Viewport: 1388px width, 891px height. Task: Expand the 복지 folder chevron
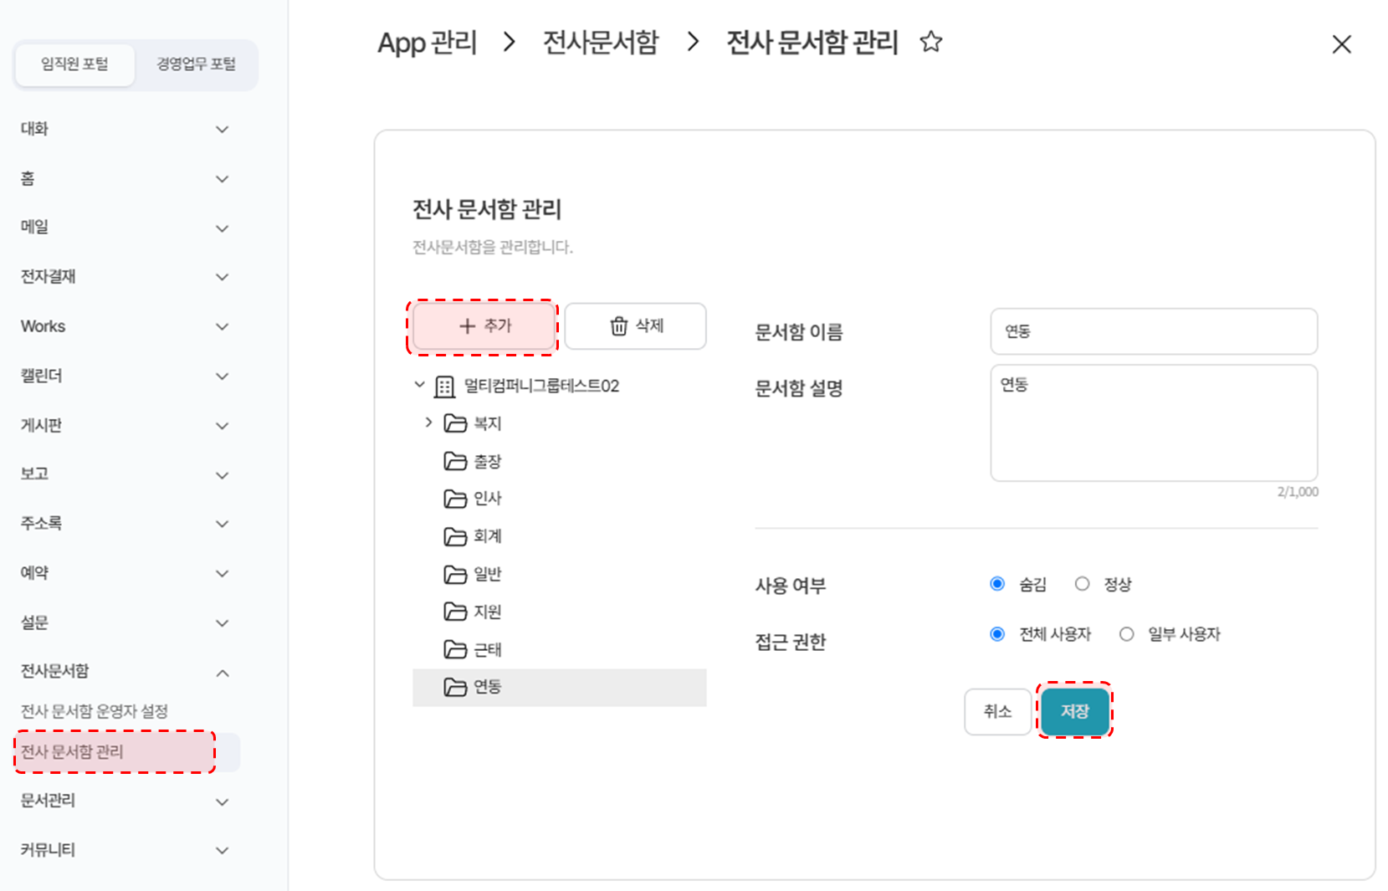click(x=428, y=422)
